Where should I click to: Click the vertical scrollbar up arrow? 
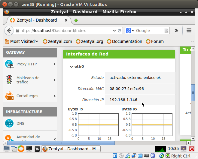[193, 49]
